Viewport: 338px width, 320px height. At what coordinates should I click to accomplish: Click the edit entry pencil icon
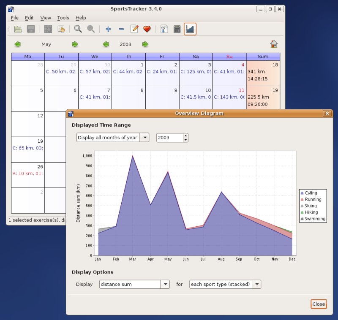point(134,29)
